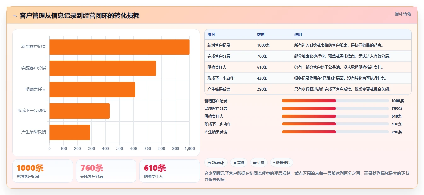Click the 500 tick on the chart x-axis
This screenshot has height=195, width=424.
119,148
